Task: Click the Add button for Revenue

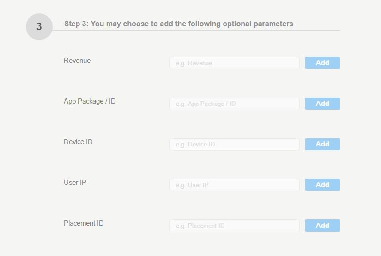Action: tap(322, 63)
